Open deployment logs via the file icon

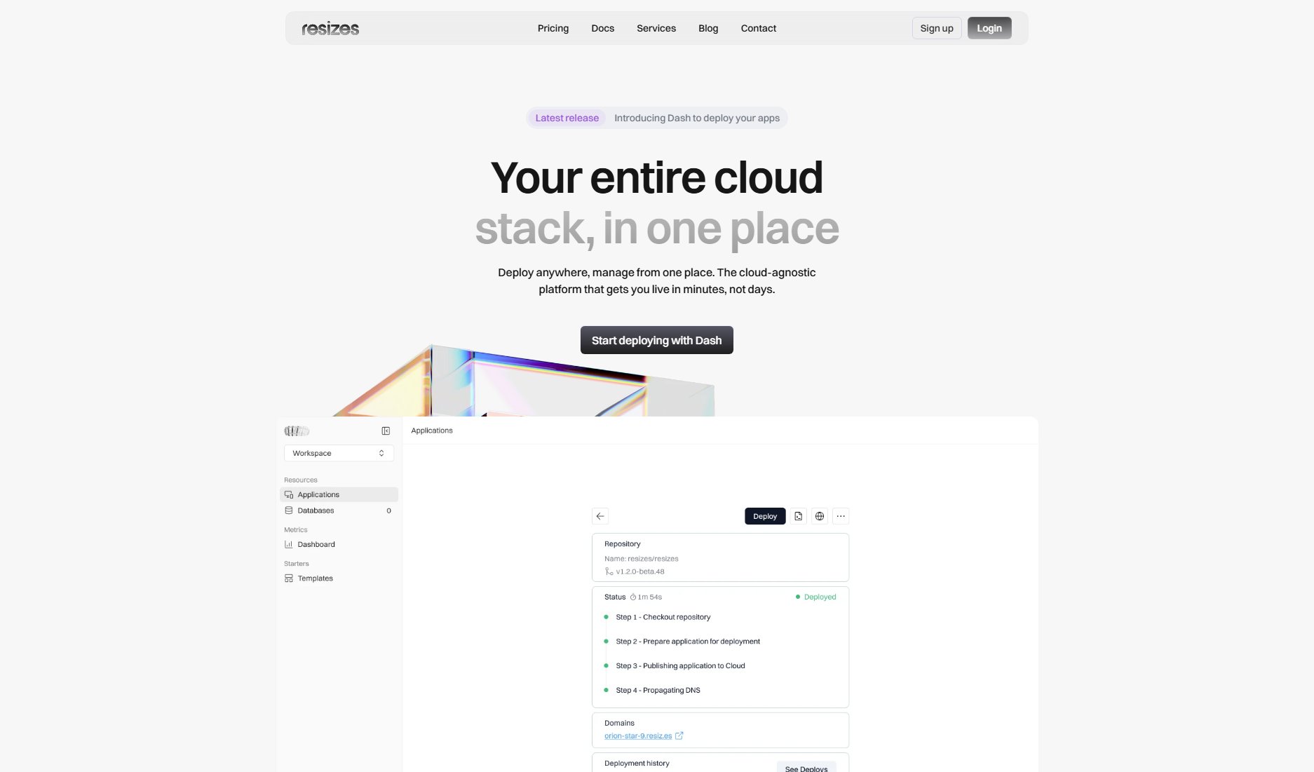798,516
